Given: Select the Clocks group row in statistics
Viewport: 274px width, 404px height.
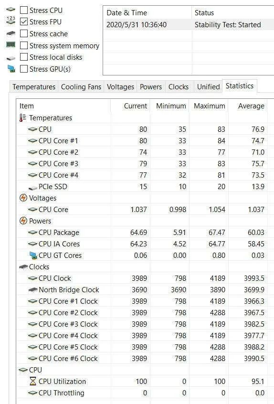Looking at the screenshot, I should [142, 266].
